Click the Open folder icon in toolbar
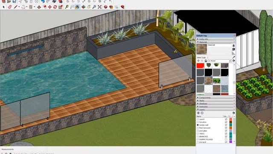The width and height of the screenshot is (273, 154). [x=9, y=1]
